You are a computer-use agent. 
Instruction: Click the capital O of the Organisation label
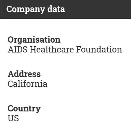click(x=11, y=40)
